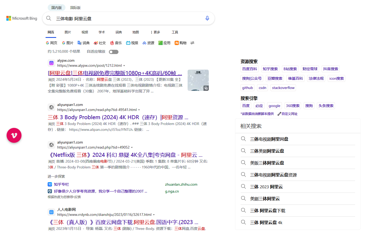Switch to the 地图 tab

pyautogui.click(x=136, y=32)
